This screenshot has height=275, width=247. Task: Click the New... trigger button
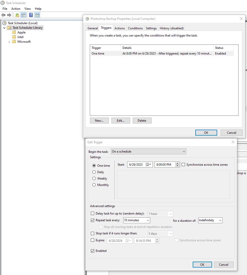point(99,121)
